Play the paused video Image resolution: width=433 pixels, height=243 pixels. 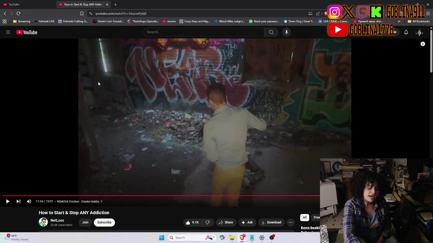(7, 201)
